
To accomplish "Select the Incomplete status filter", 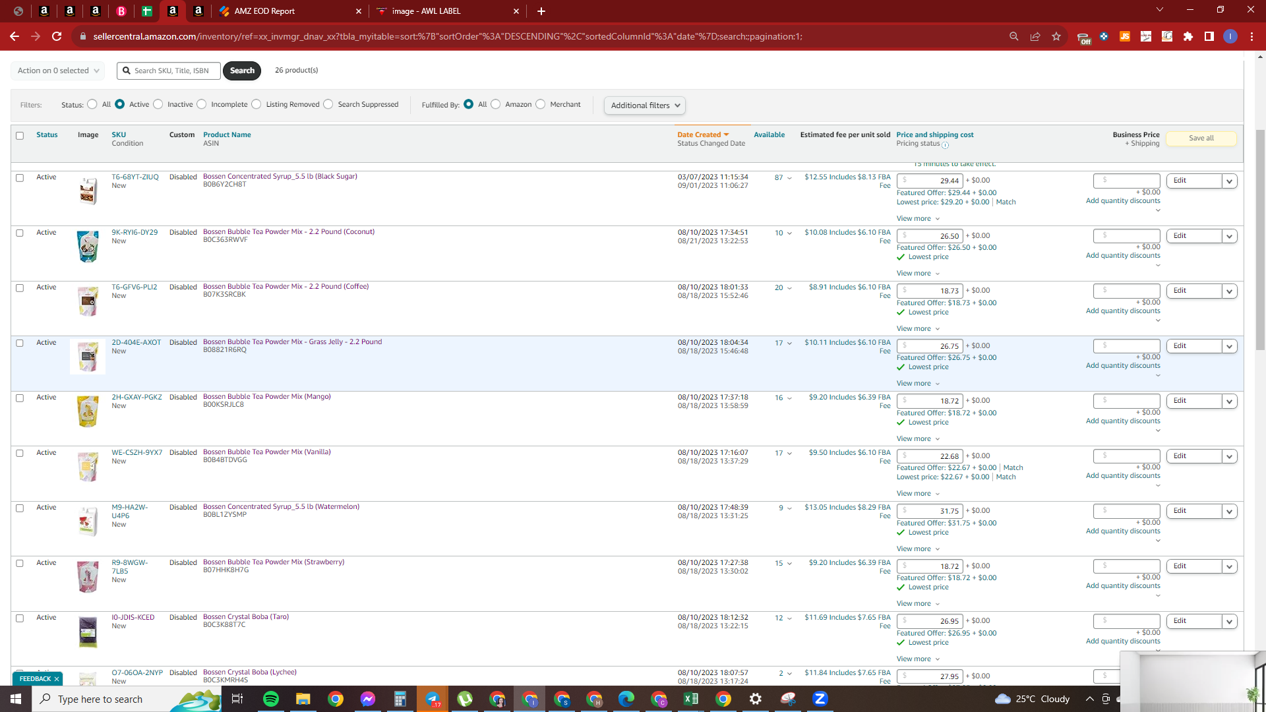I will click(202, 104).
